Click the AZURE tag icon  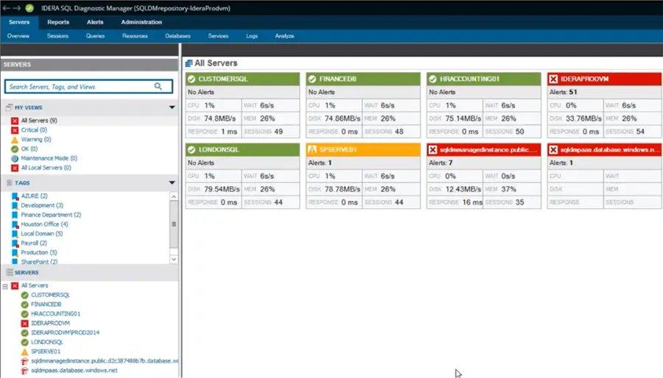pyautogui.click(x=15, y=196)
